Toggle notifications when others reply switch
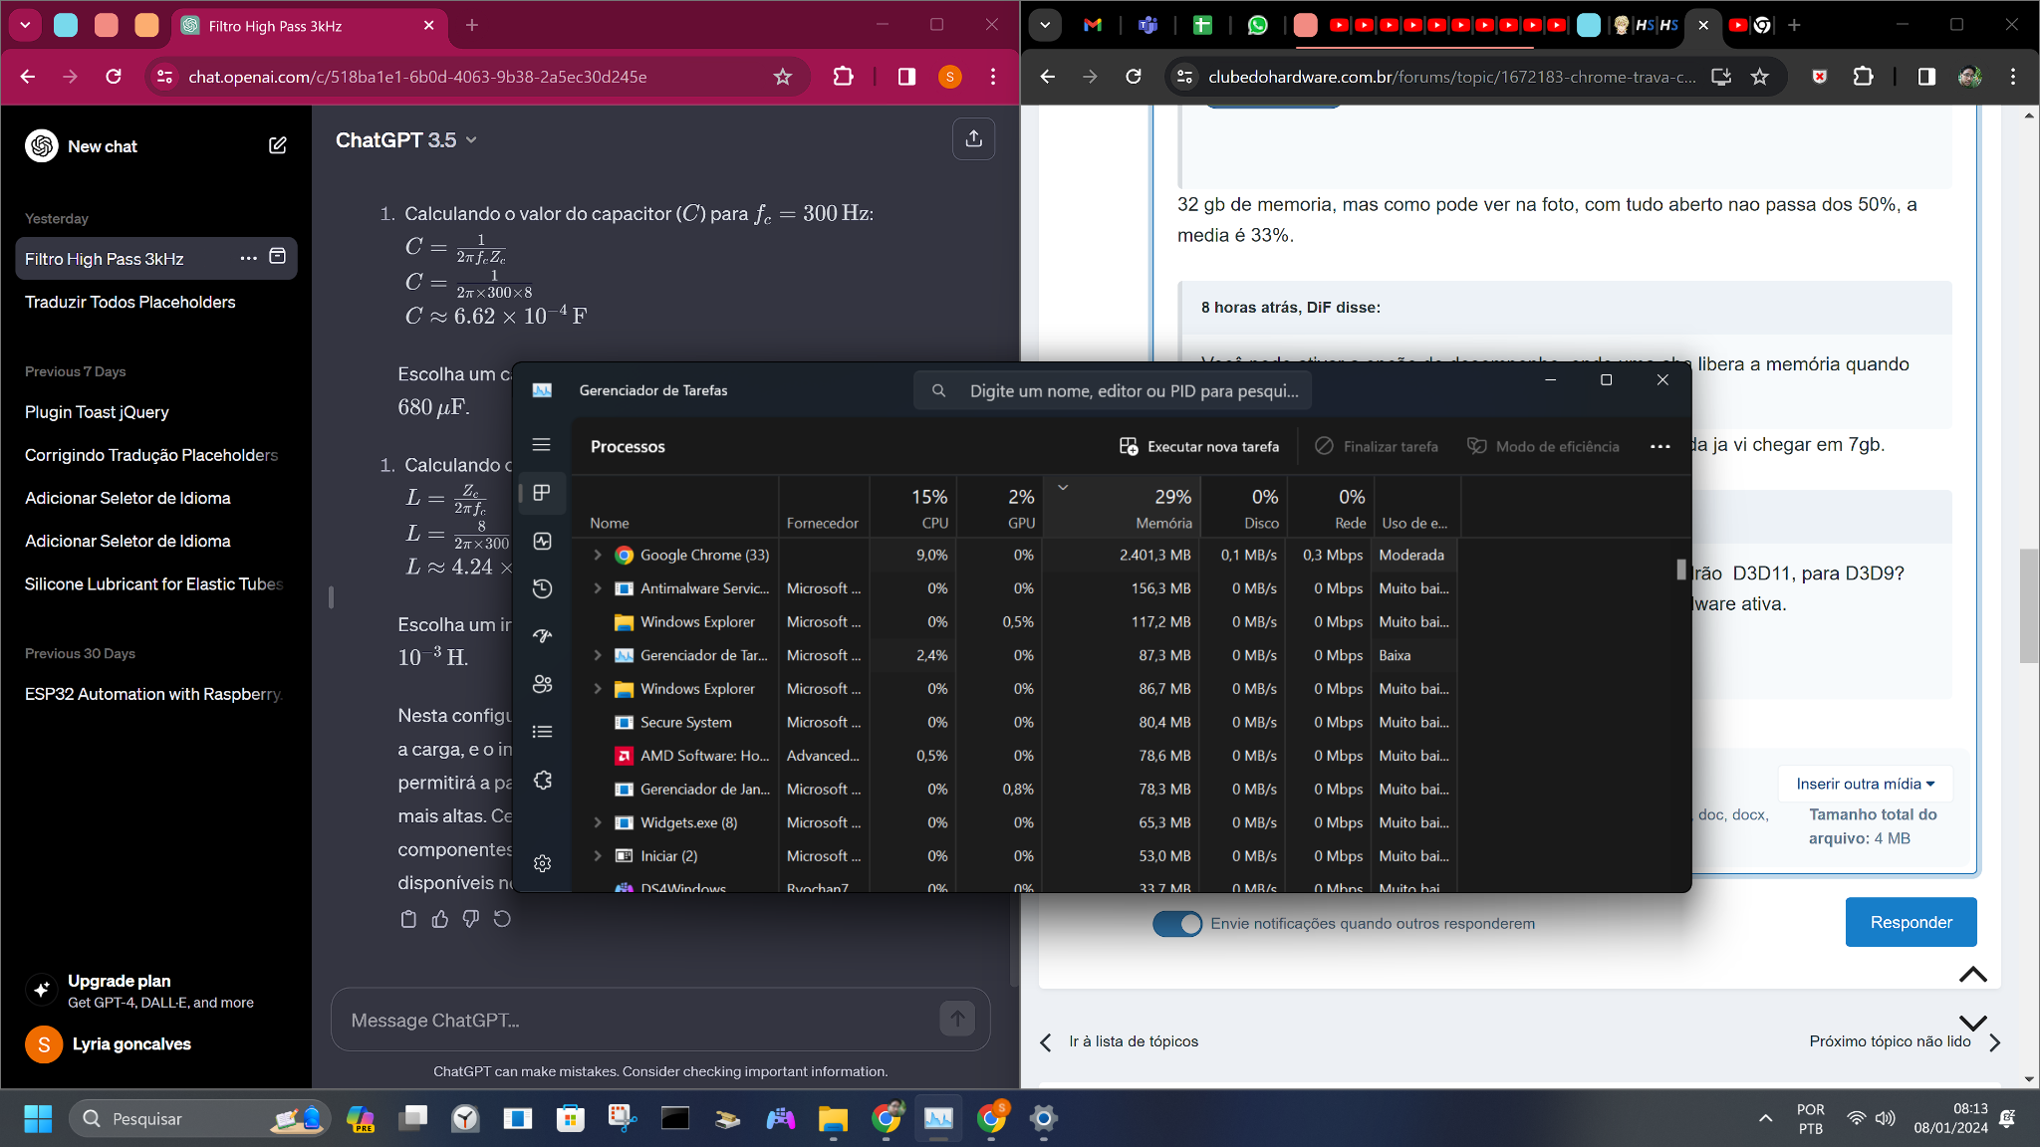This screenshot has height=1147, width=2040. (x=1177, y=923)
